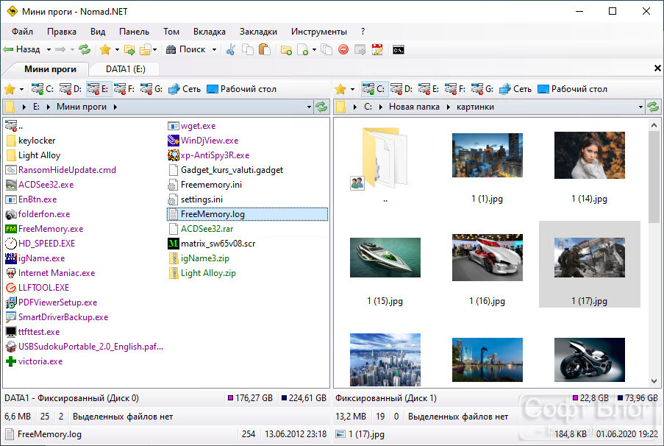The height and width of the screenshot is (446, 664).
Task: Open the Панель menu
Action: [x=135, y=32]
